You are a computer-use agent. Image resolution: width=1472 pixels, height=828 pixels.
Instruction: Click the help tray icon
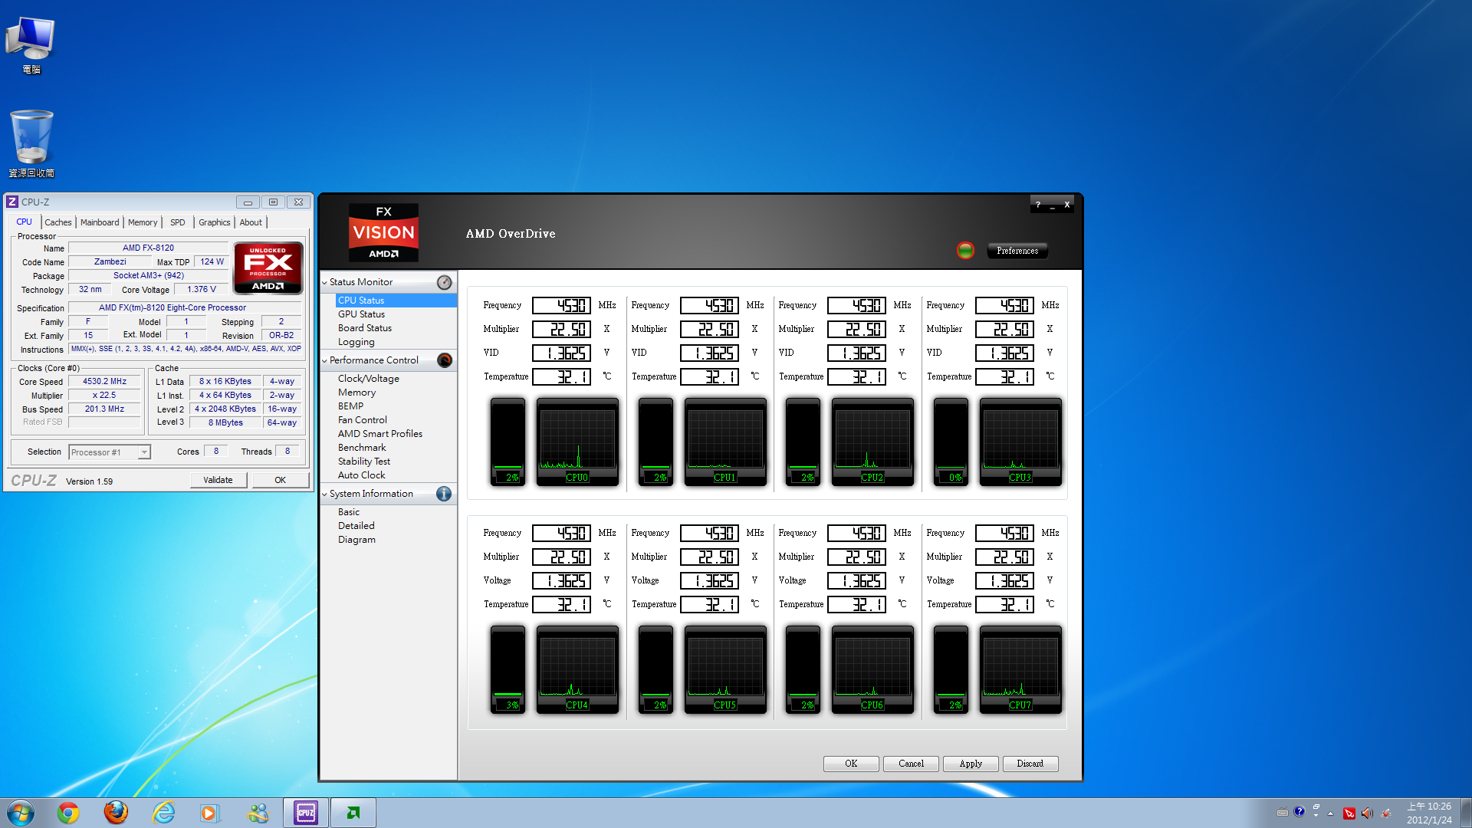[x=1299, y=811]
